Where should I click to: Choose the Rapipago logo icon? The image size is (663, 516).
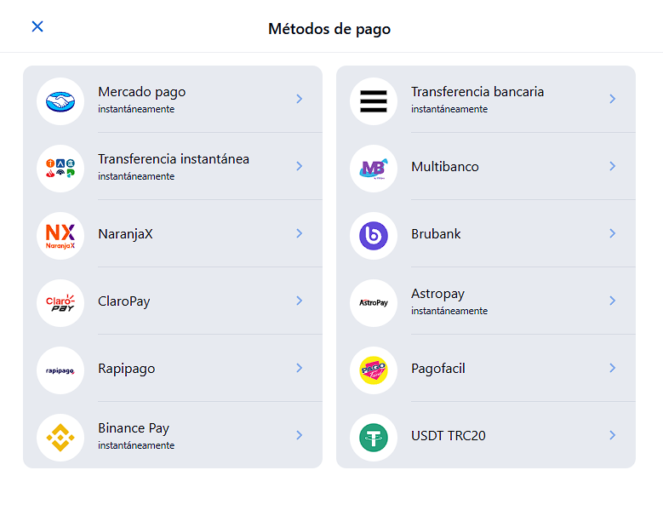point(60,370)
